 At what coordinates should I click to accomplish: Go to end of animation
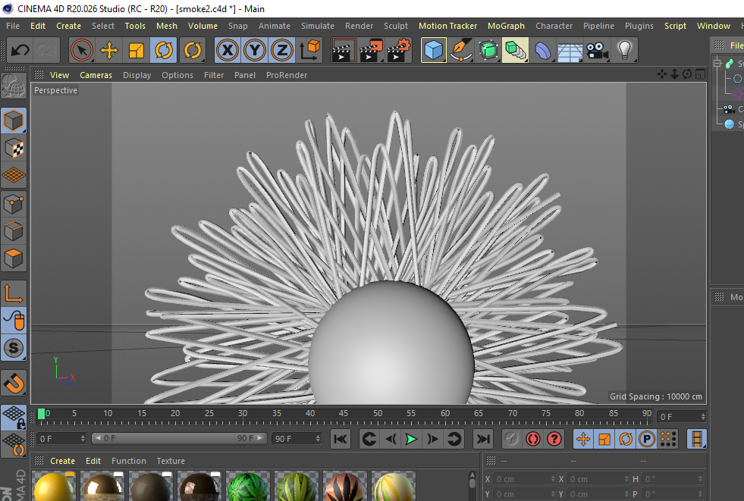pyautogui.click(x=482, y=439)
